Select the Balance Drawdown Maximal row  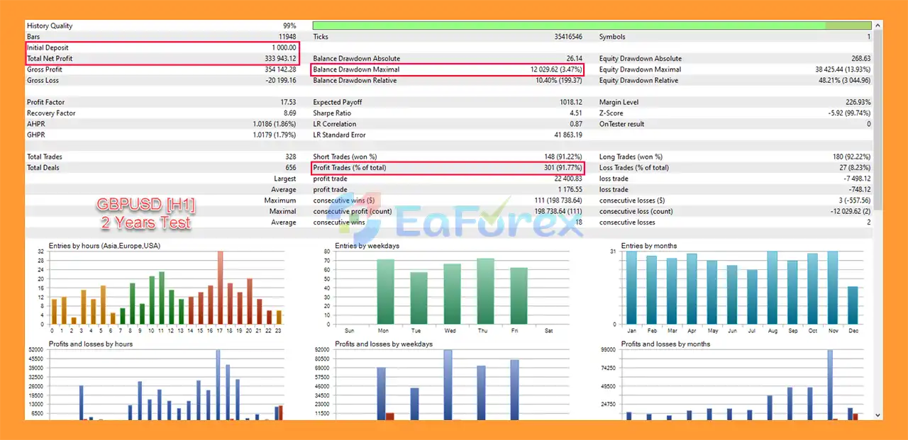point(448,69)
